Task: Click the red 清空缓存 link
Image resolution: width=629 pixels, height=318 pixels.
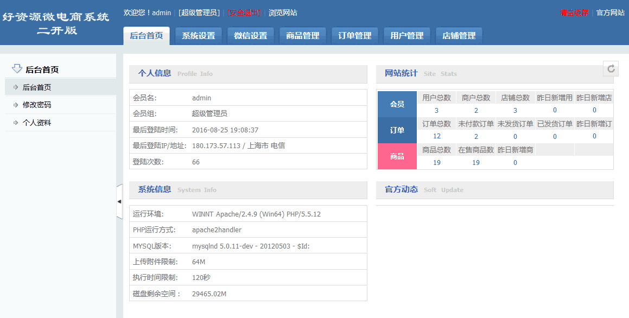Action: [574, 12]
